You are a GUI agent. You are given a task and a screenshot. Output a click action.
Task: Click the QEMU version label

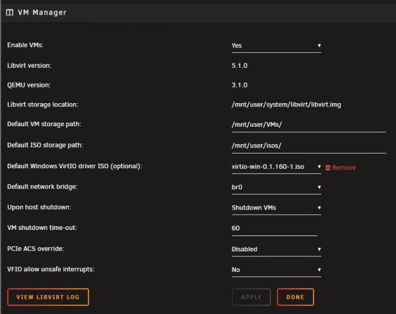tap(29, 85)
